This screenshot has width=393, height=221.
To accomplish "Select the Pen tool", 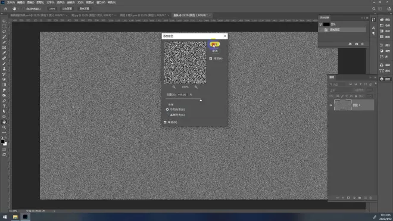I will [x=4, y=101].
